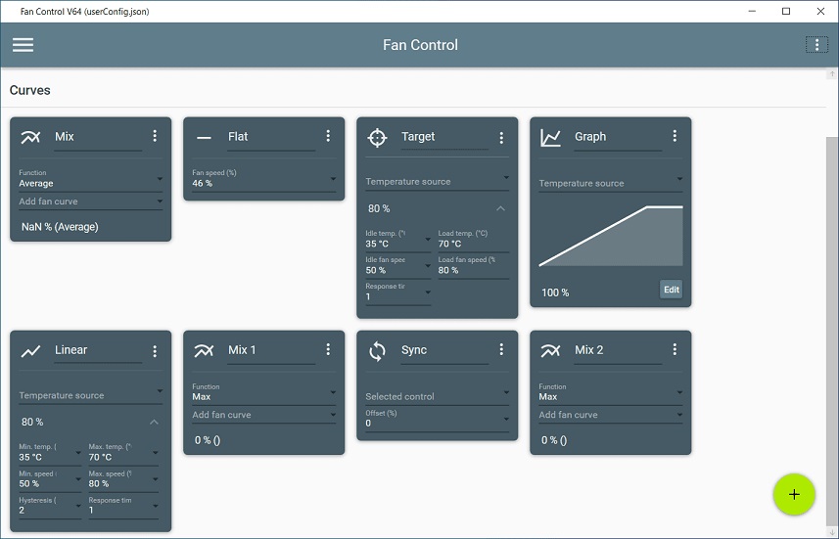Click the Target crosshair icon

(377, 137)
